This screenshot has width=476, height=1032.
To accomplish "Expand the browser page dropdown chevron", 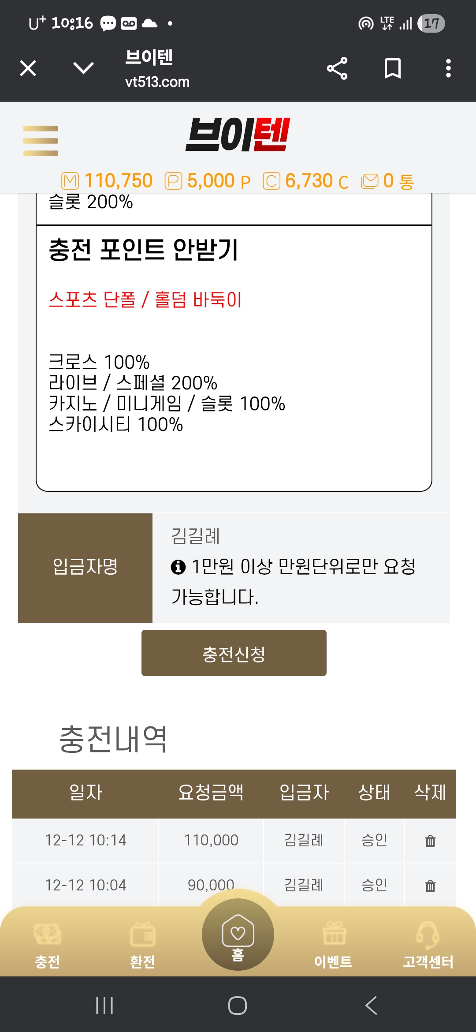I will coord(83,68).
